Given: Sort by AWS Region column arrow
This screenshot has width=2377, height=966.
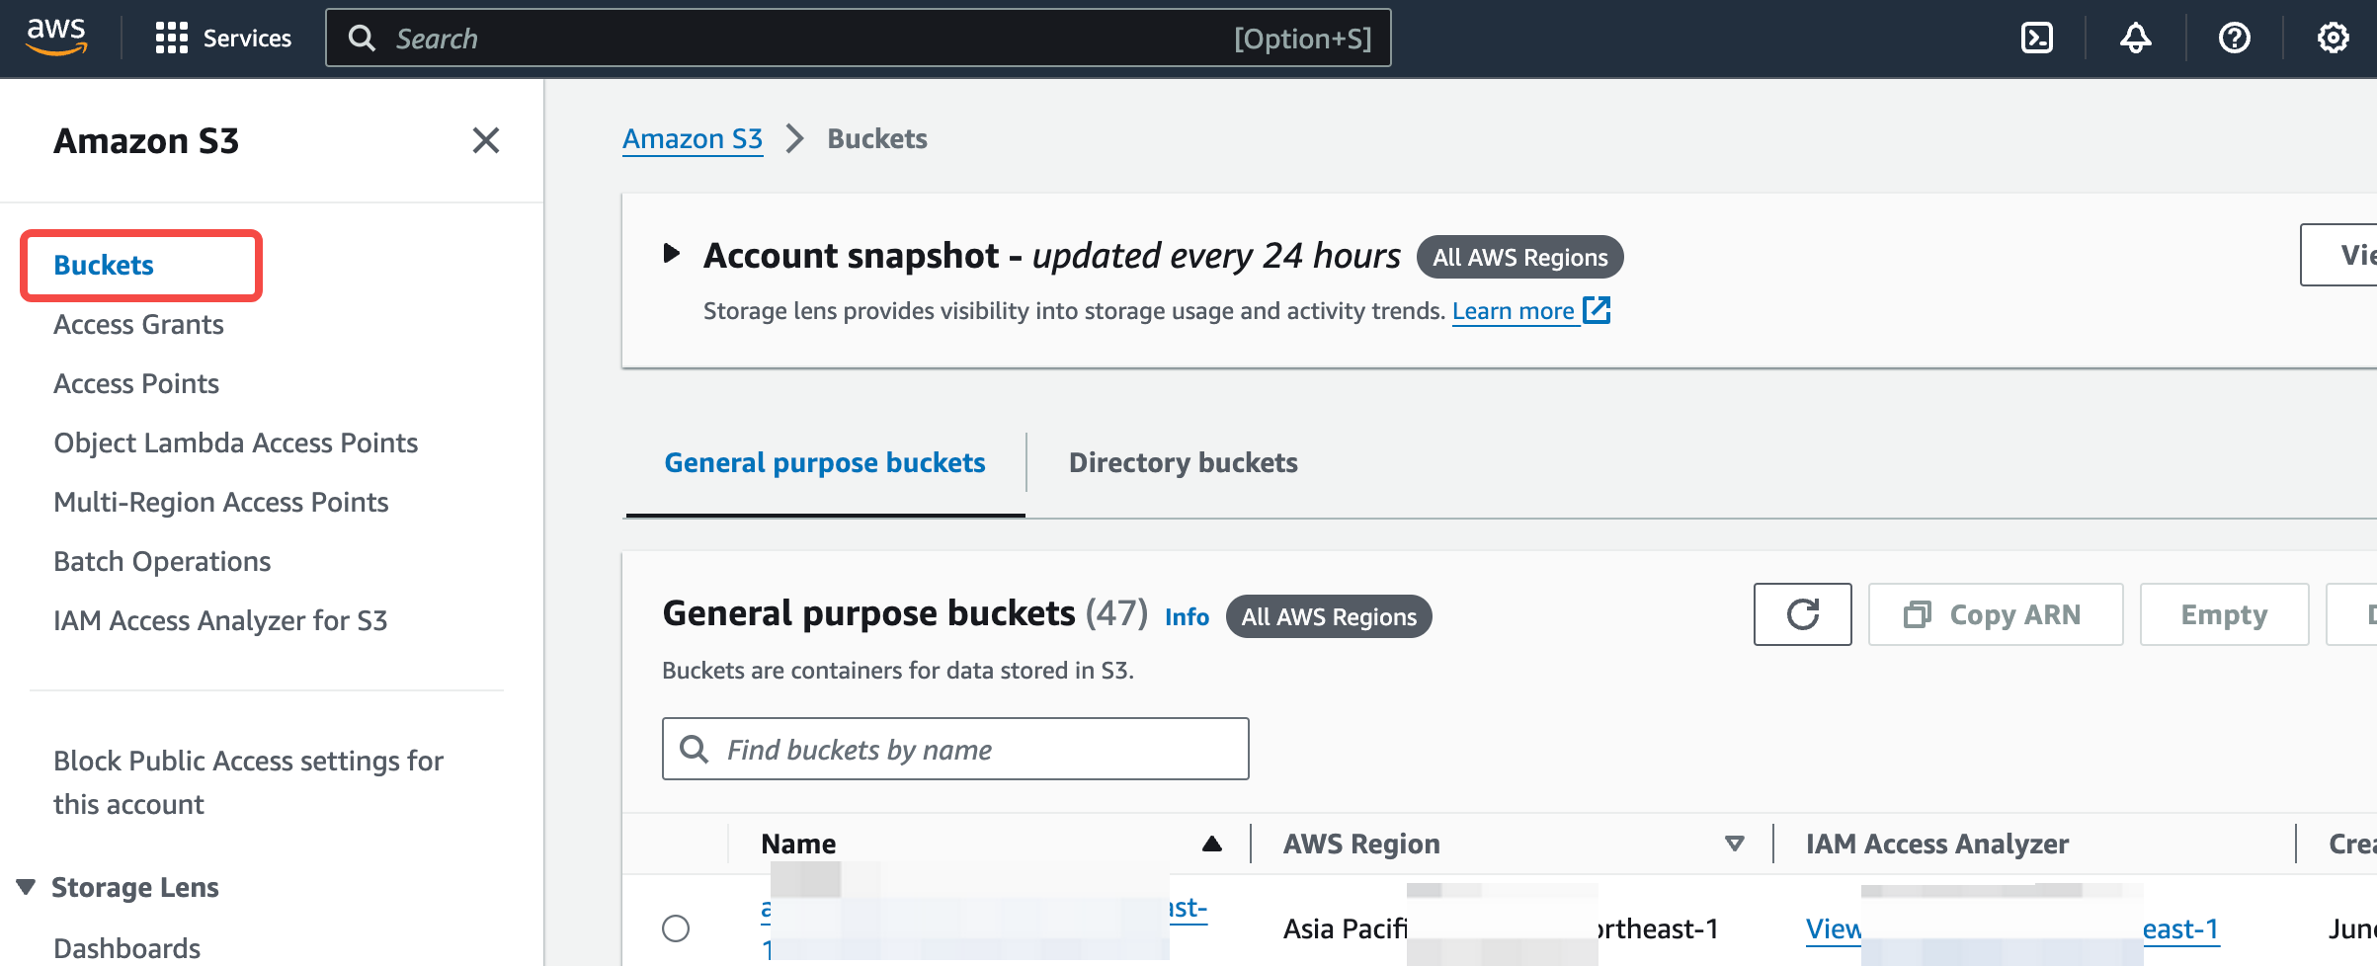Looking at the screenshot, I should coord(1734,844).
